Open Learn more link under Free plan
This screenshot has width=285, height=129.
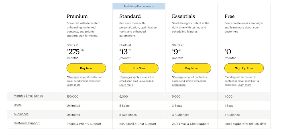244,85
